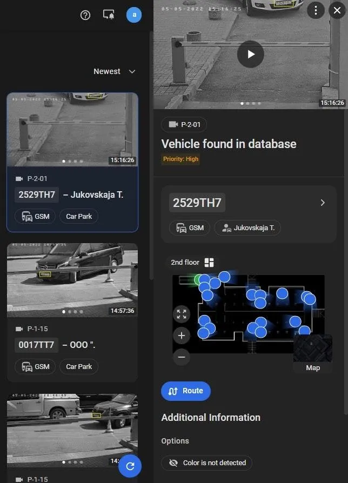The height and width of the screenshot is (483, 348).
Task: Click the Priority: High badge
Action: (181, 159)
